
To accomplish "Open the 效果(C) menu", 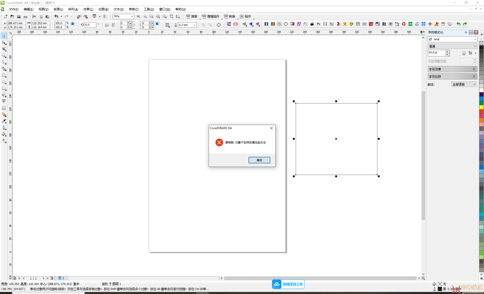I will [88, 9].
